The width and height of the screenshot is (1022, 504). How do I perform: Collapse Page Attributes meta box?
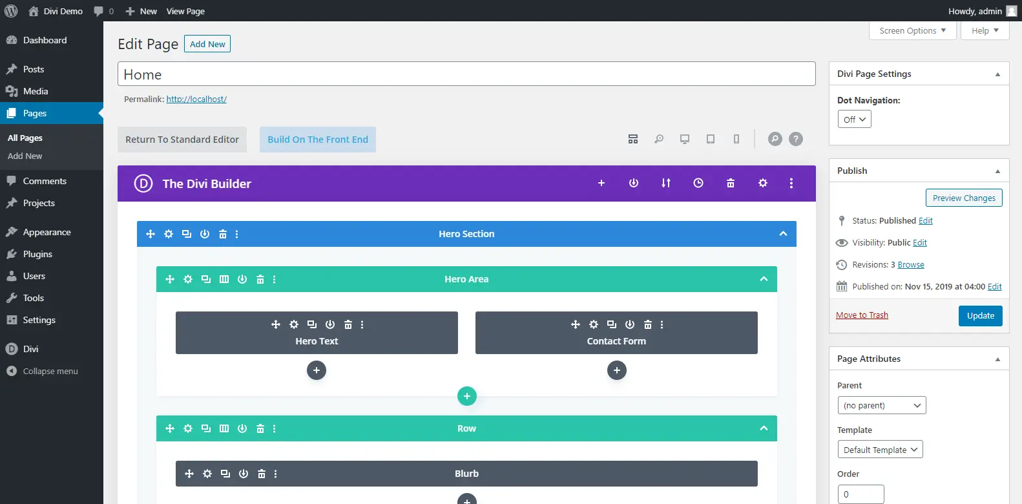[x=997, y=359]
